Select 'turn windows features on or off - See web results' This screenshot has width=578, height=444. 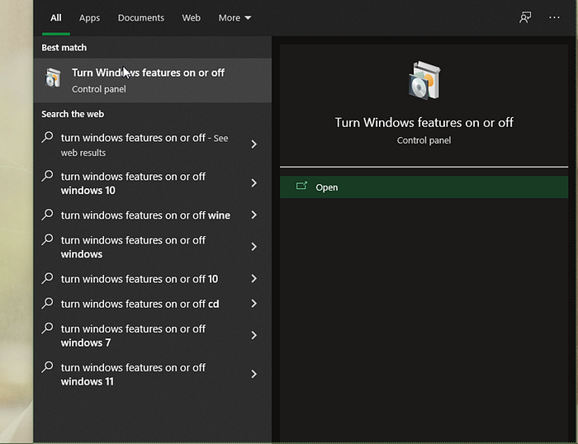152,144
